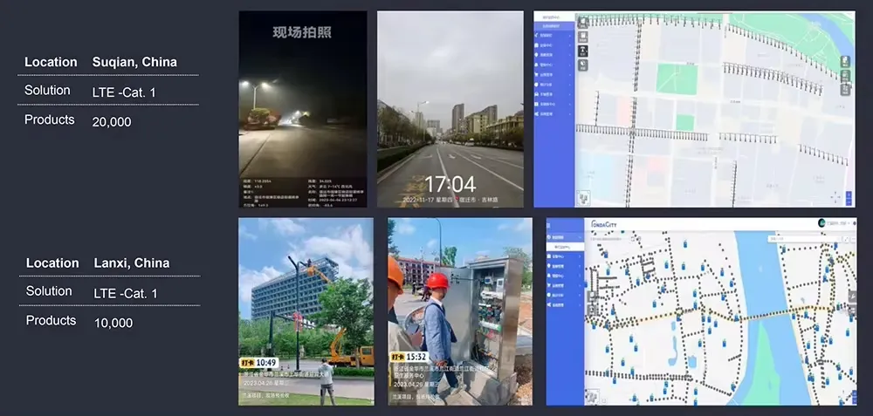The image size is (873, 416).
Task: Click the black tool icon on the upper map
Action: [583, 51]
